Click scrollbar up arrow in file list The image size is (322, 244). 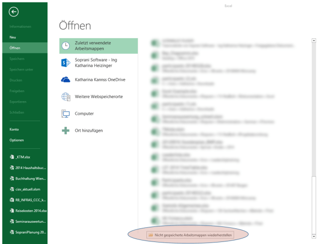pos(314,38)
